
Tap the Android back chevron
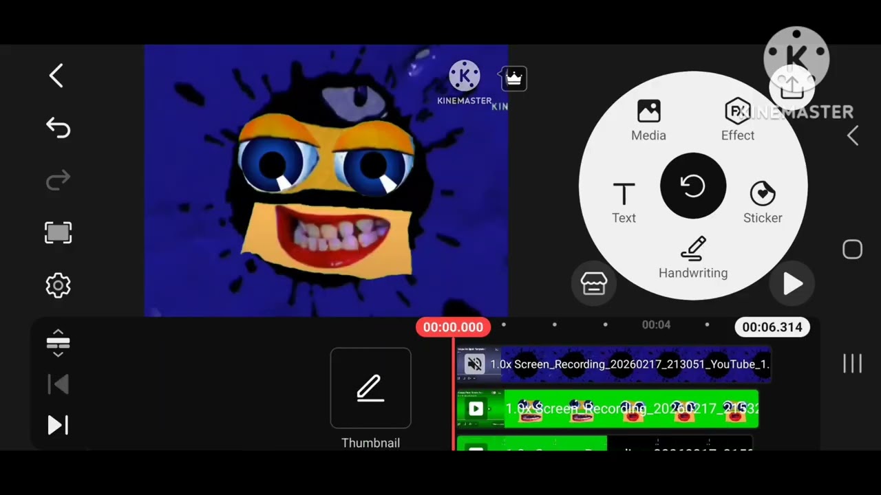(853, 135)
